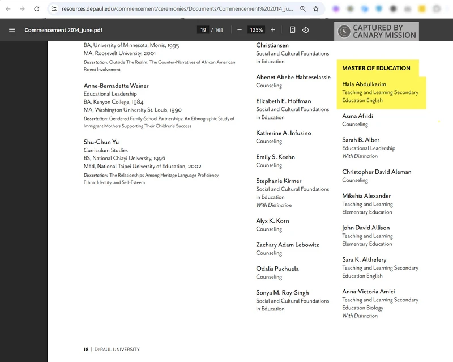Select With Distinction under Stephanie Kirmer
Image resolution: width=453 pixels, height=362 pixels.
click(274, 205)
